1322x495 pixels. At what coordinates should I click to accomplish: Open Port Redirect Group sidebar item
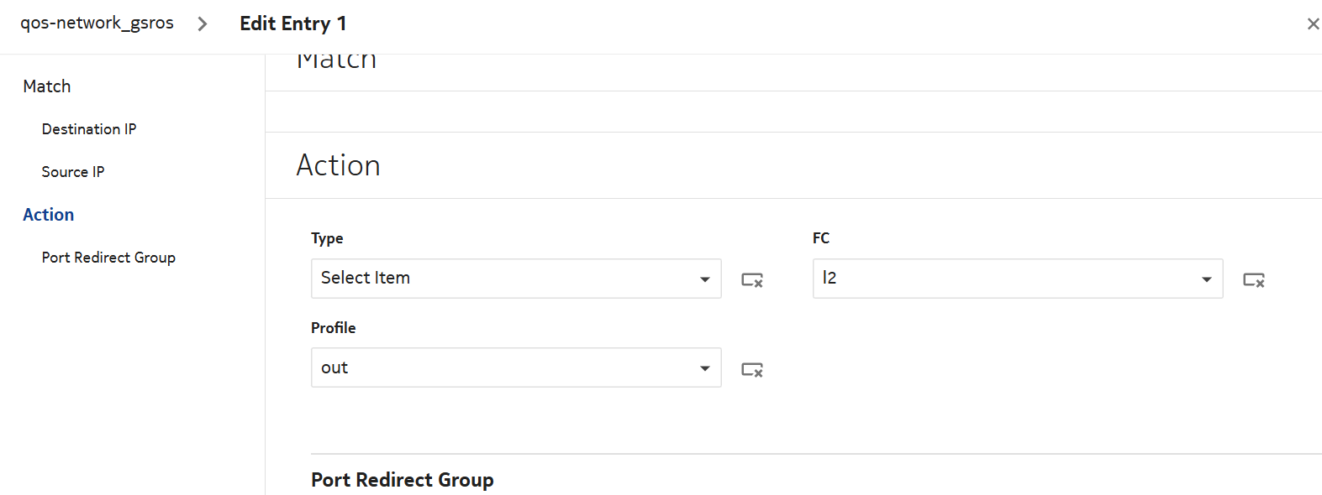(x=108, y=258)
